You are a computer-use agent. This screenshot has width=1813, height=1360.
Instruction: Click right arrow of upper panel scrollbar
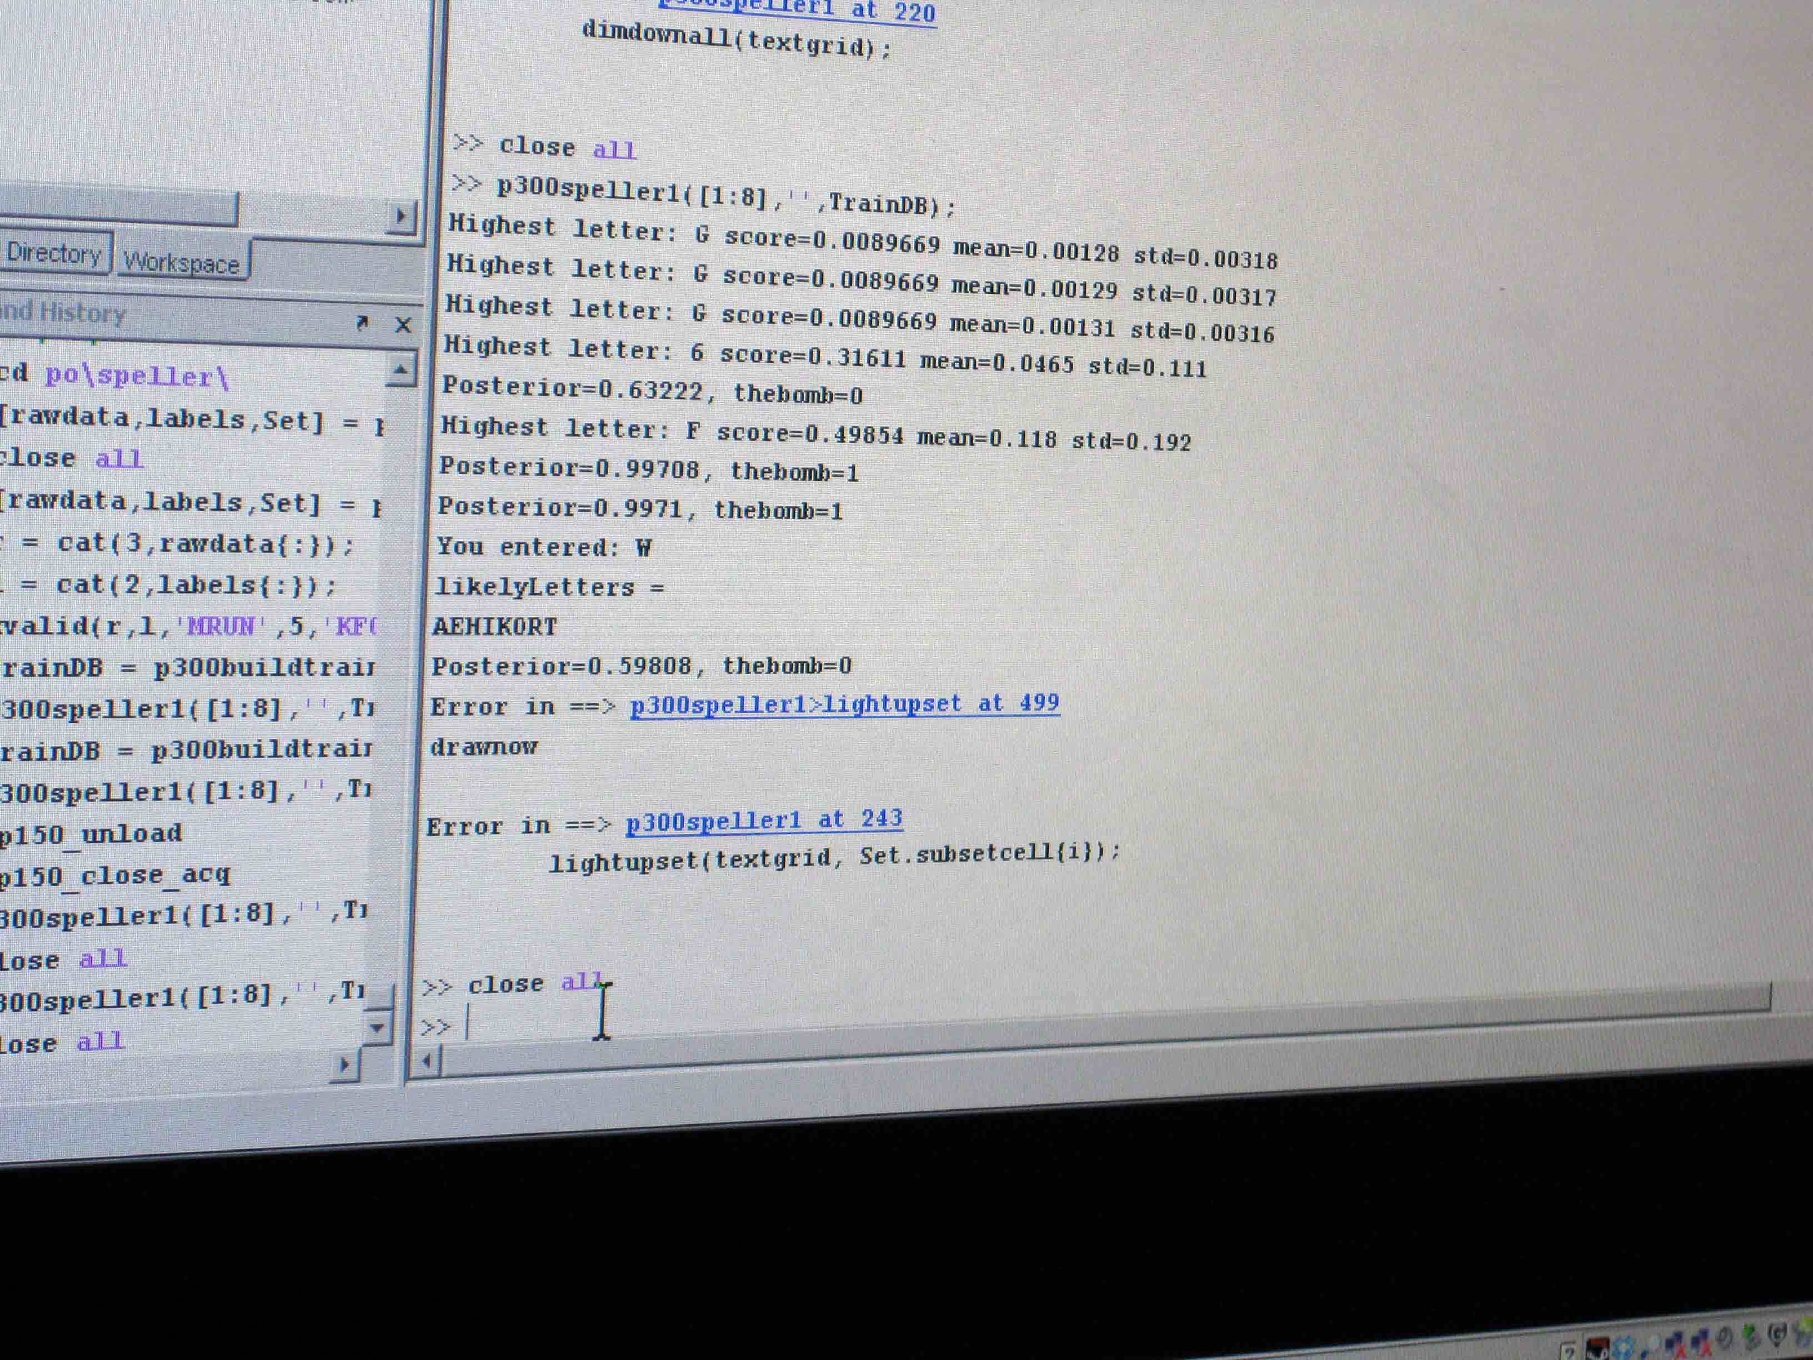tap(400, 217)
